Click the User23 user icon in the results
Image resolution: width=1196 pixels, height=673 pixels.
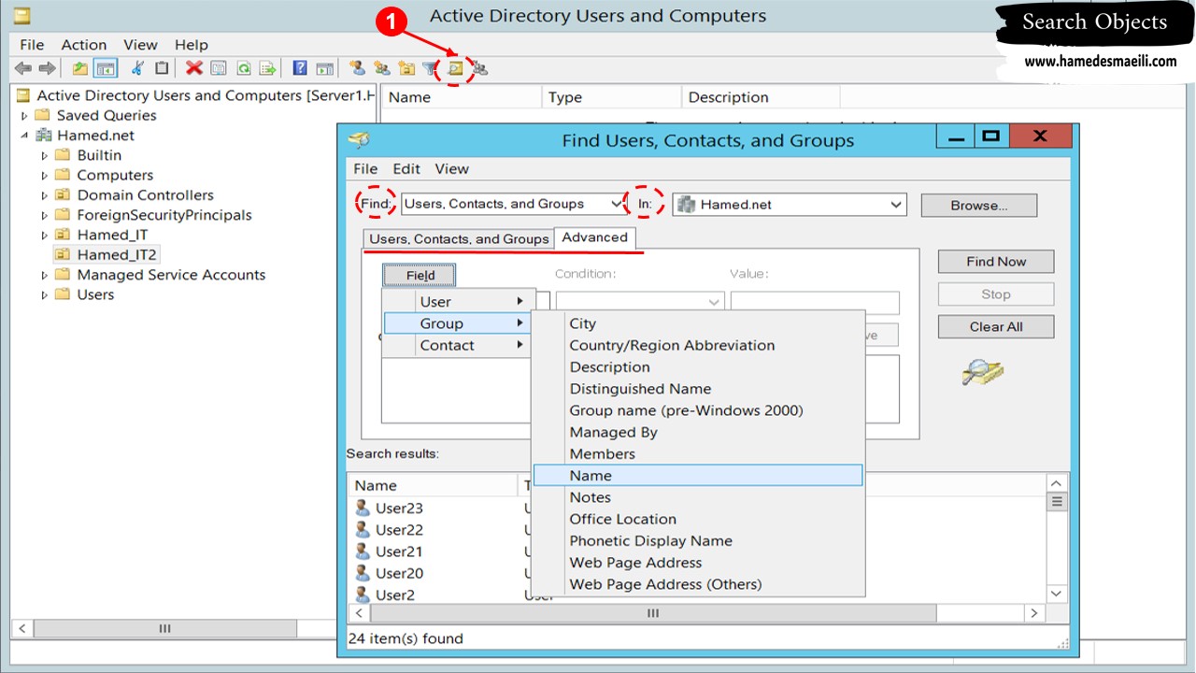363,508
